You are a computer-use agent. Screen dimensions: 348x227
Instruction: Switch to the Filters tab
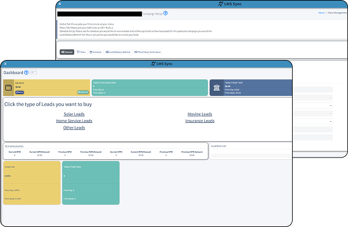(81, 52)
